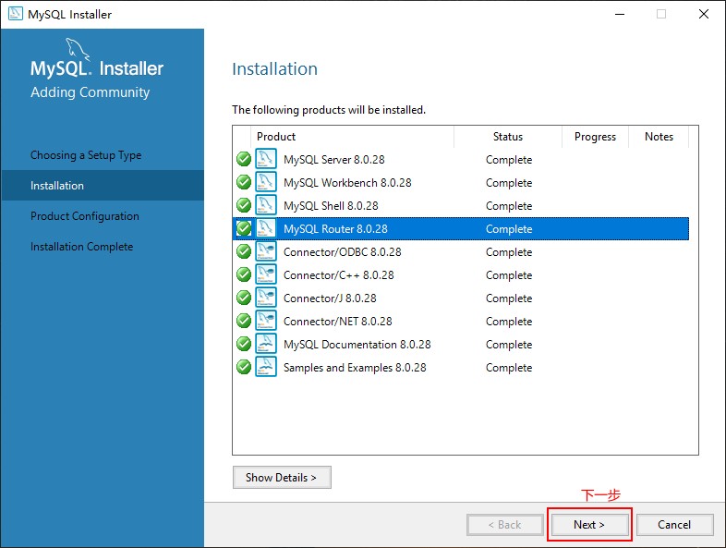Click green checkmark beside Connector/J 8.0.28
Image resolution: width=726 pixels, height=548 pixels.
point(244,298)
